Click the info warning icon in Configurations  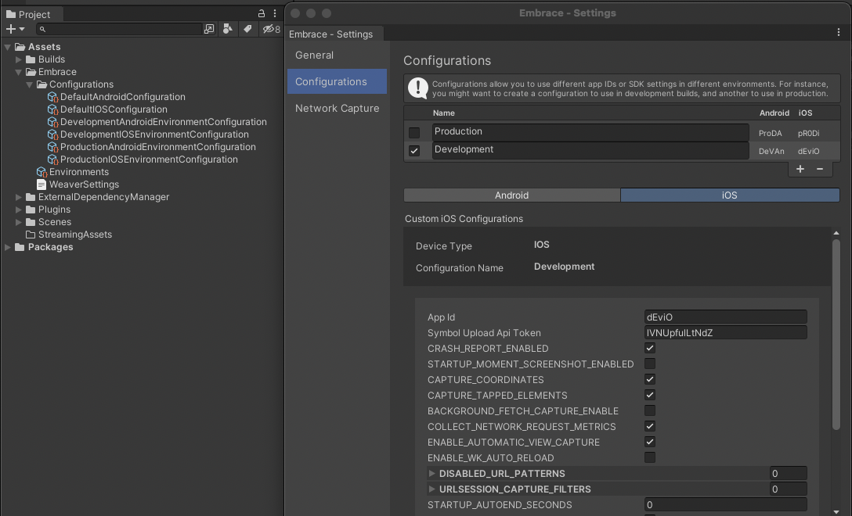click(418, 88)
